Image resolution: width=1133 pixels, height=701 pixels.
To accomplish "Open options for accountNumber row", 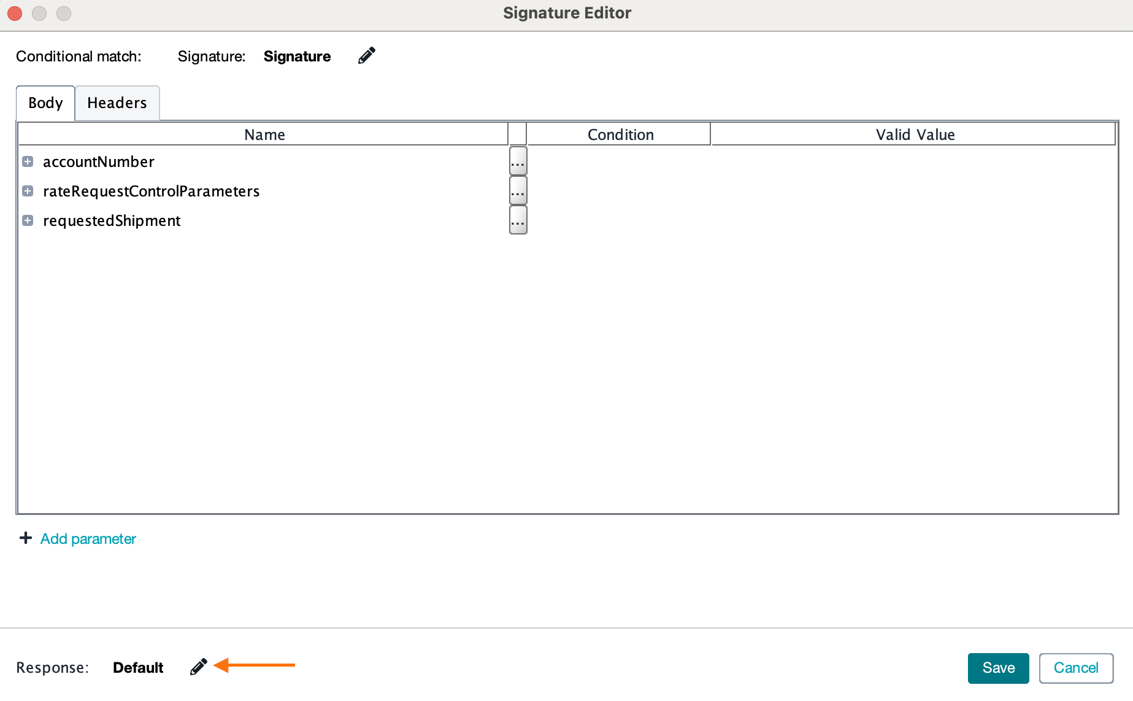I will (x=518, y=161).
